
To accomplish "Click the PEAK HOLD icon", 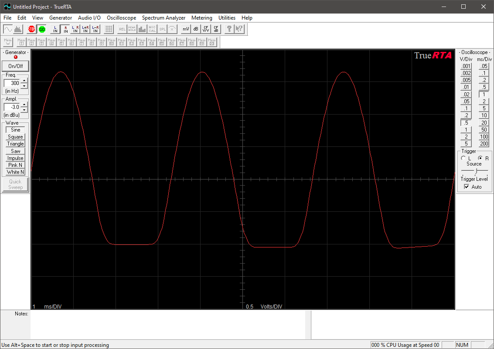I will tap(132, 29).
